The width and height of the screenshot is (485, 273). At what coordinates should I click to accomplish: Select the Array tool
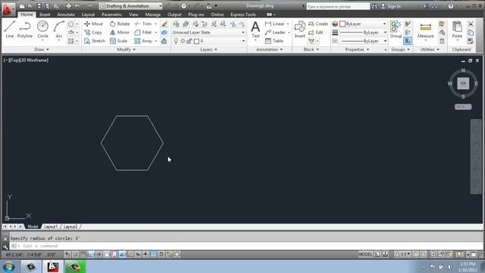click(143, 41)
